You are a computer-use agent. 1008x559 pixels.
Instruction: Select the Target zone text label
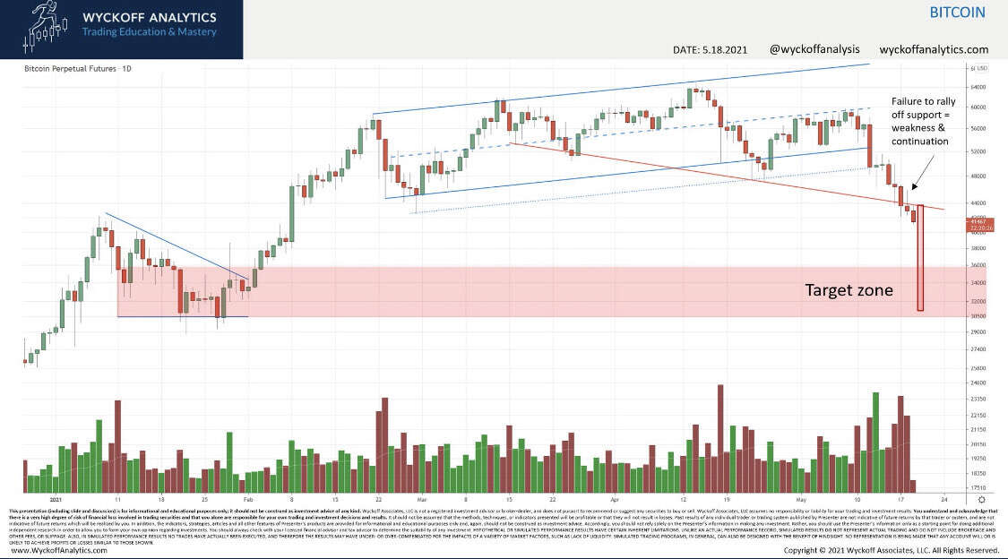point(849,289)
